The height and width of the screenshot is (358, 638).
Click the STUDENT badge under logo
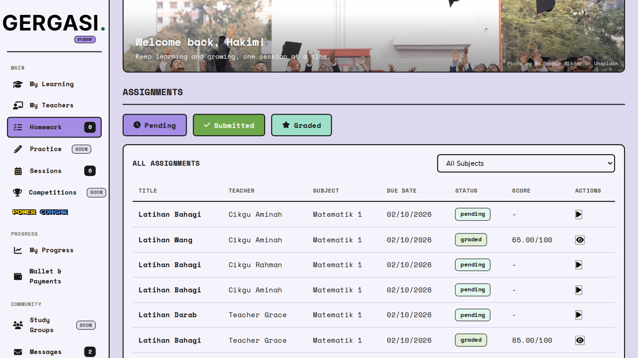[x=85, y=39]
